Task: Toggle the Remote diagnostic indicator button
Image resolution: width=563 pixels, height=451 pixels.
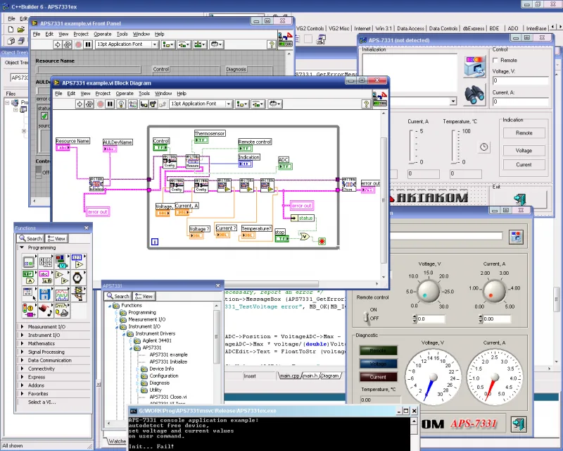Action: pos(378,350)
